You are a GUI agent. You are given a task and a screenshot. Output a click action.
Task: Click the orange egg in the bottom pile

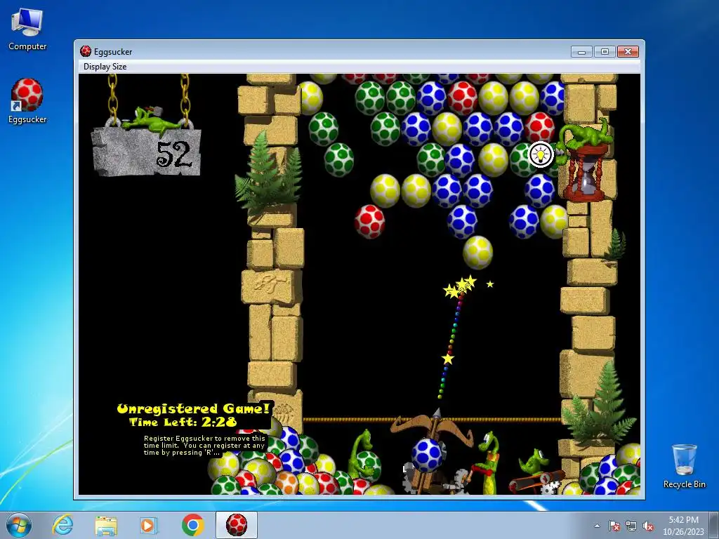click(287, 483)
